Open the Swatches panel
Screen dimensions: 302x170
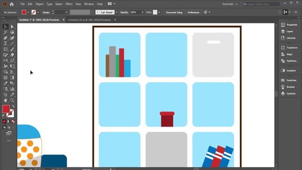(289, 80)
